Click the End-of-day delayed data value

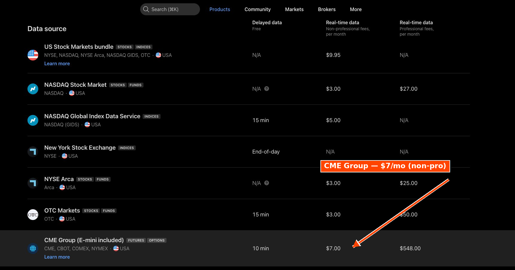pos(266,152)
